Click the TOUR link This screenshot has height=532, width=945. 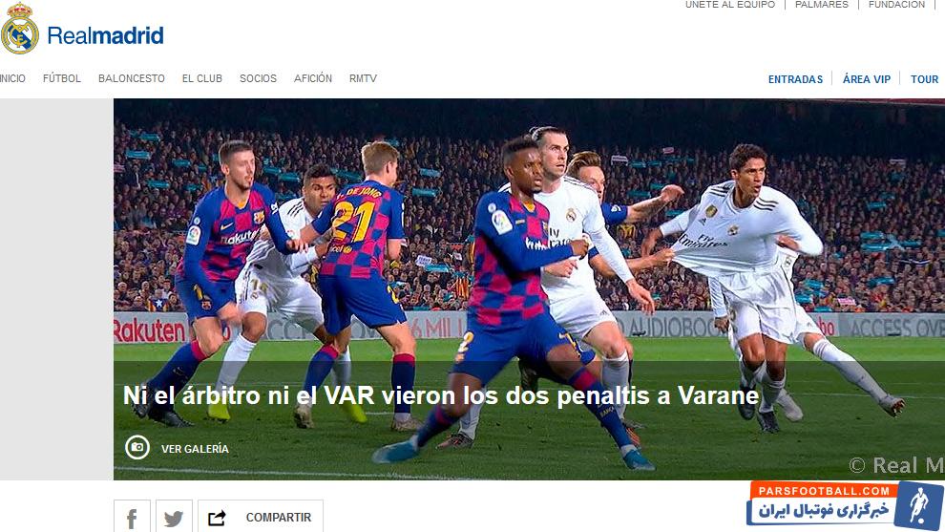coord(925,79)
